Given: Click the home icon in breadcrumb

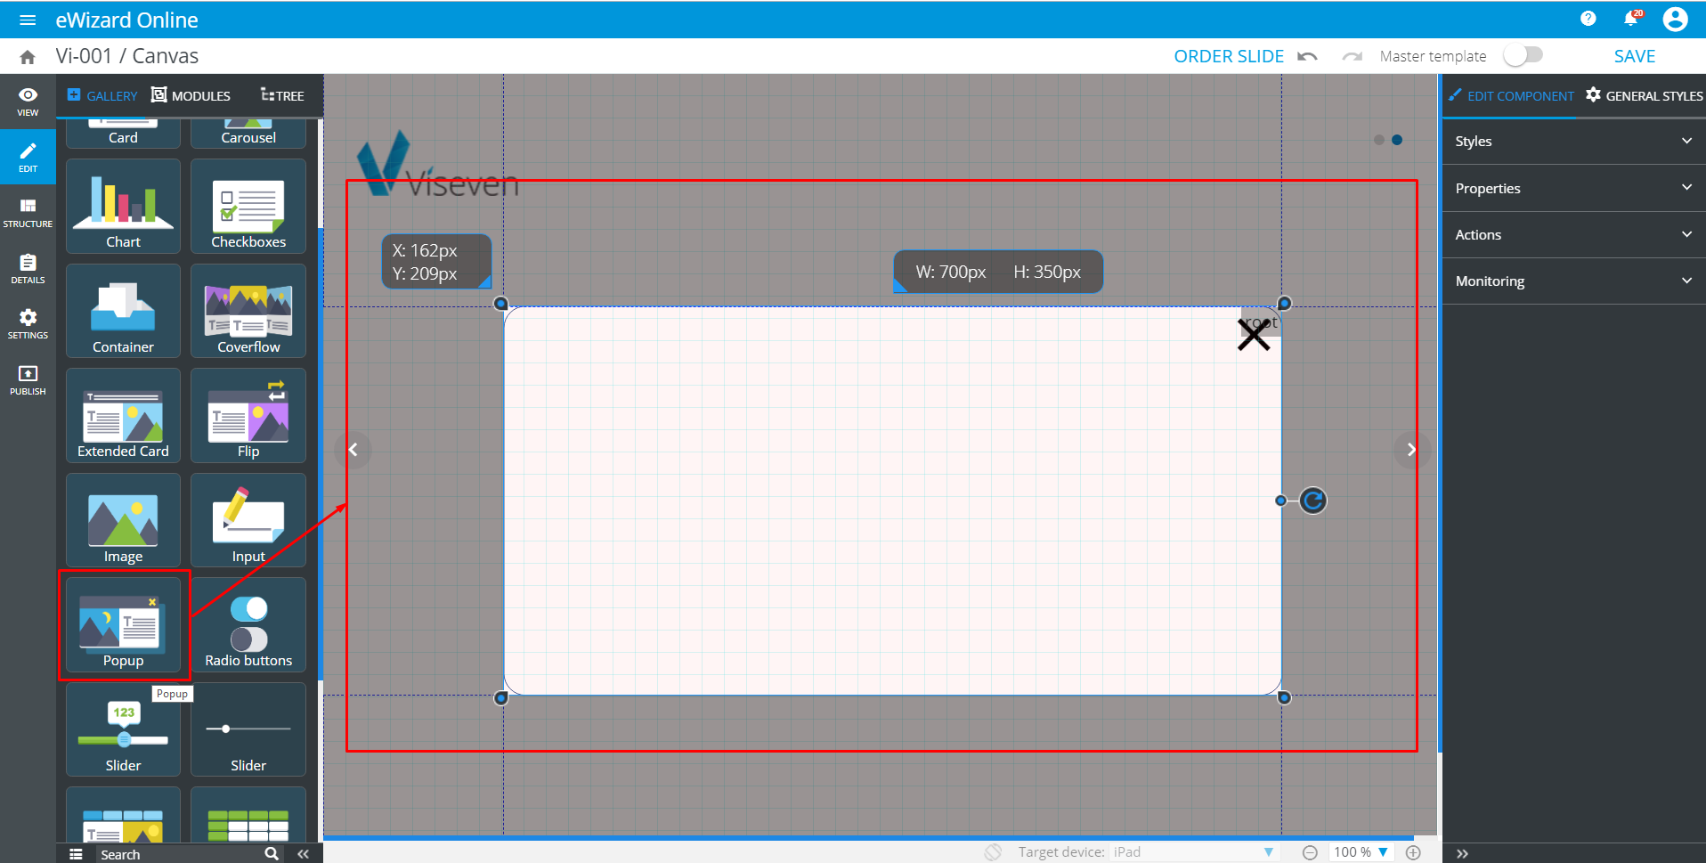Looking at the screenshot, I should [28, 57].
